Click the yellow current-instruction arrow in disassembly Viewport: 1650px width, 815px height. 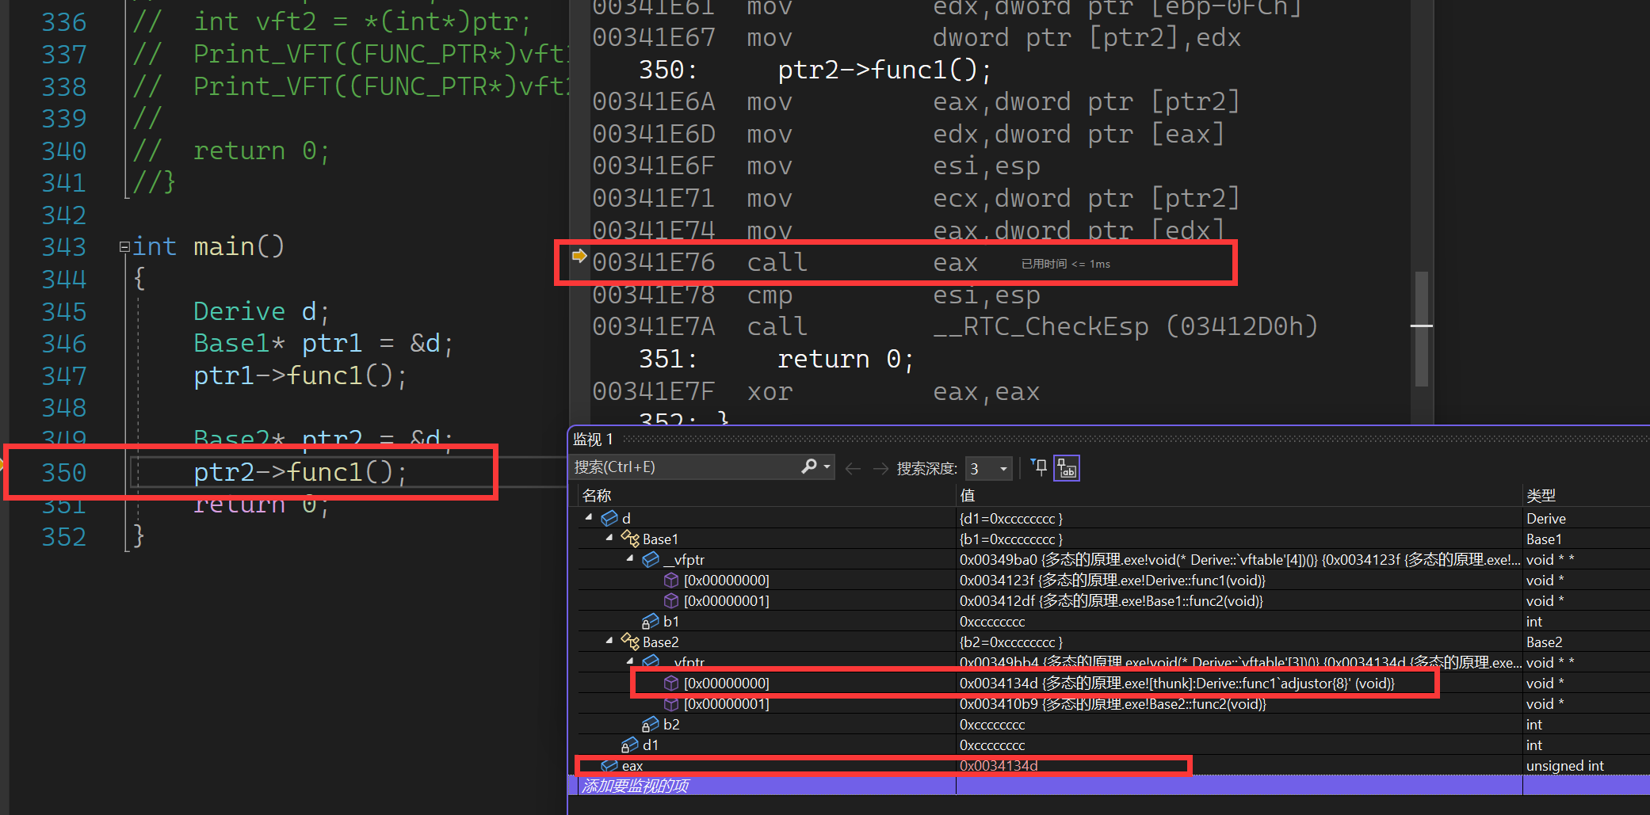pos(579,255)
